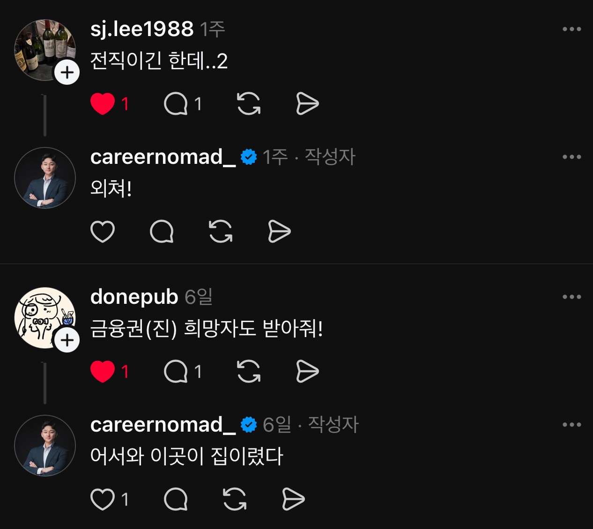
Task: Repost careernomad_'s "외쳐!" comment
Action: [221, 231]
